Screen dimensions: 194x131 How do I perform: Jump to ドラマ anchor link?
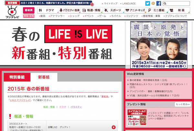63,107
